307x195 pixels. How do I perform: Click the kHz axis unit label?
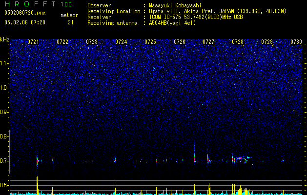point(4,39)
